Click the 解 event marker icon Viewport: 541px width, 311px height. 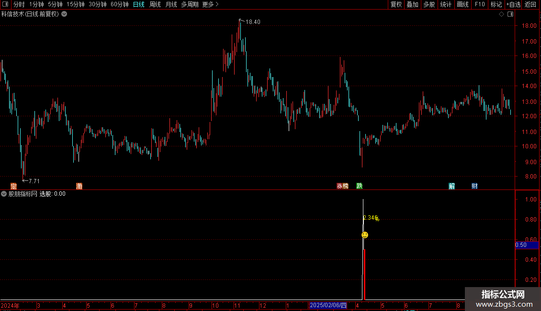point(451,186)
